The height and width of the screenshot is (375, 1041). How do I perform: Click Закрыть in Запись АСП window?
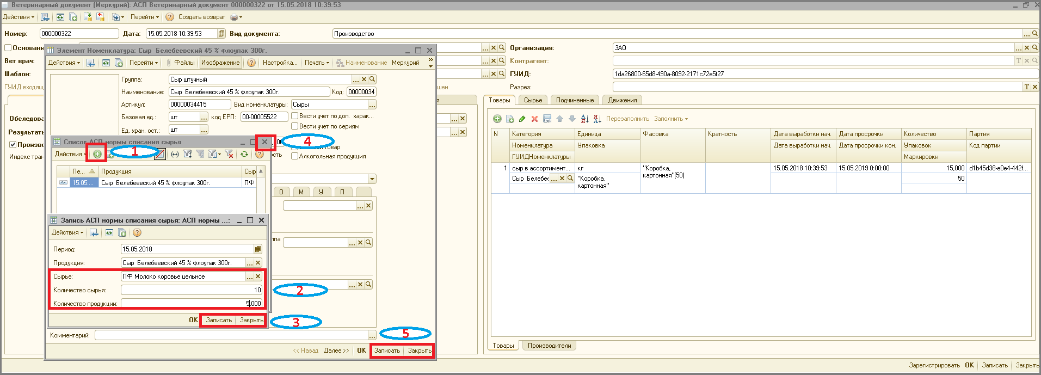[251, 320]
